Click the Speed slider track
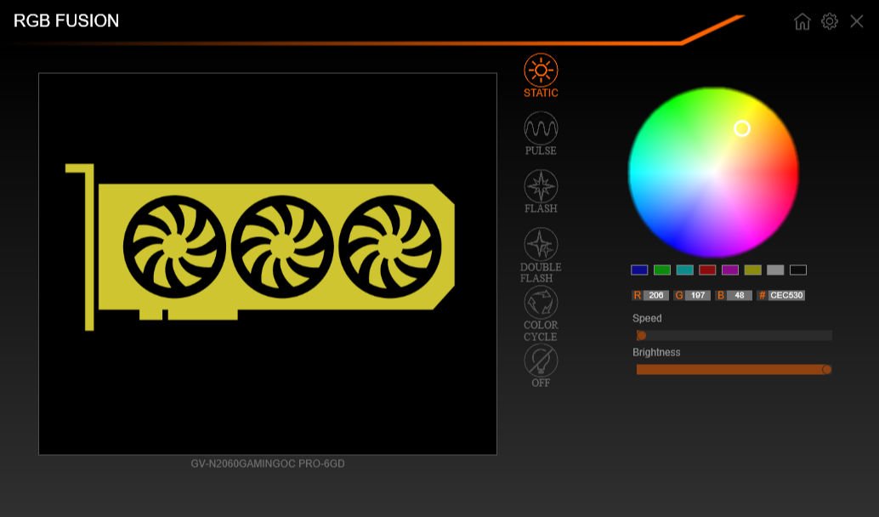The image size is (879, 517). (734, 336)
